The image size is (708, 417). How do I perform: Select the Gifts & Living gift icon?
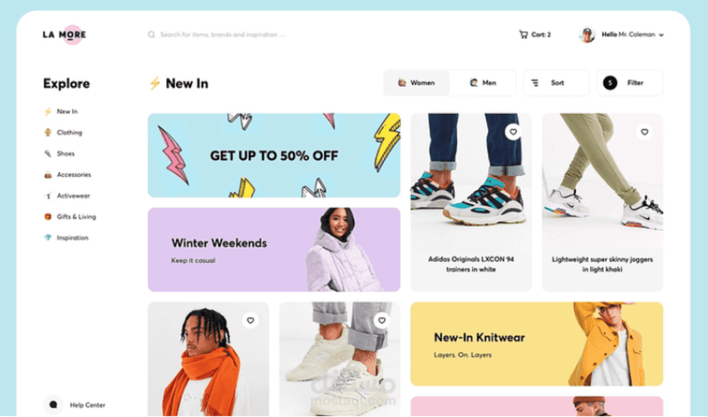(x=48, y=217)
